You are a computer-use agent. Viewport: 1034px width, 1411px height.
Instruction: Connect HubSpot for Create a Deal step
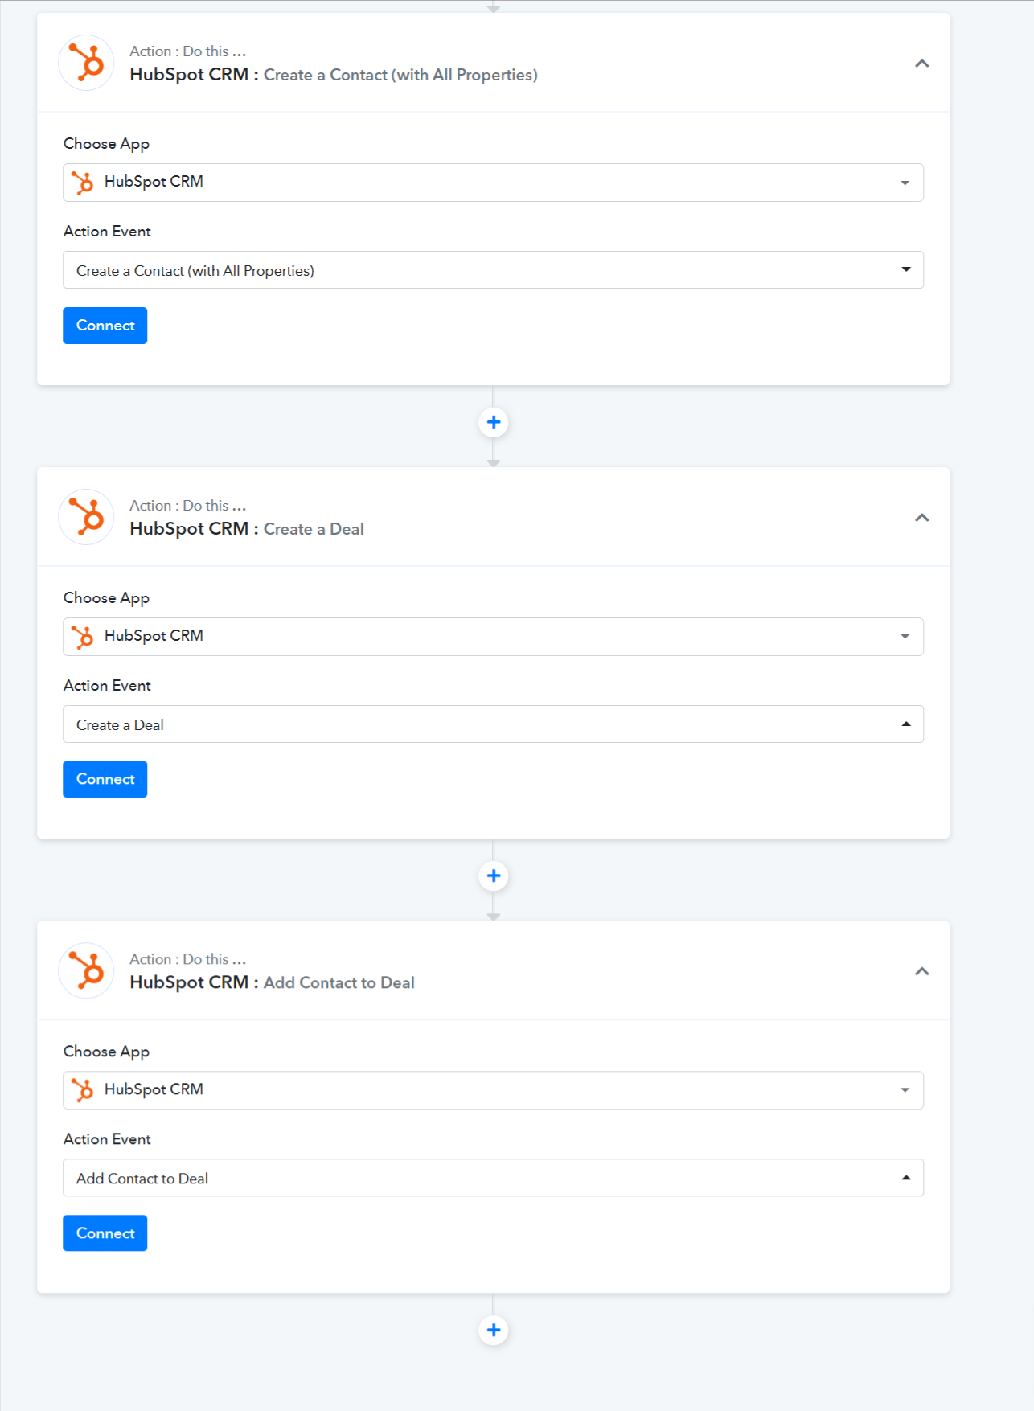pyautogui.click(x=105, y=779)
